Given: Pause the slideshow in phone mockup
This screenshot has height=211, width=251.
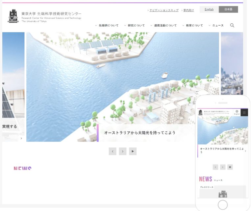Looking at the screenshot, I should click(230, 167).
